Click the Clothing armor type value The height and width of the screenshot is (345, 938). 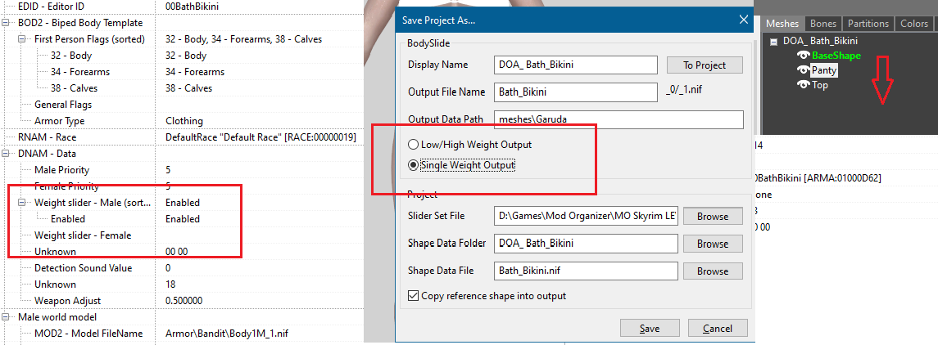coord(184,120)
